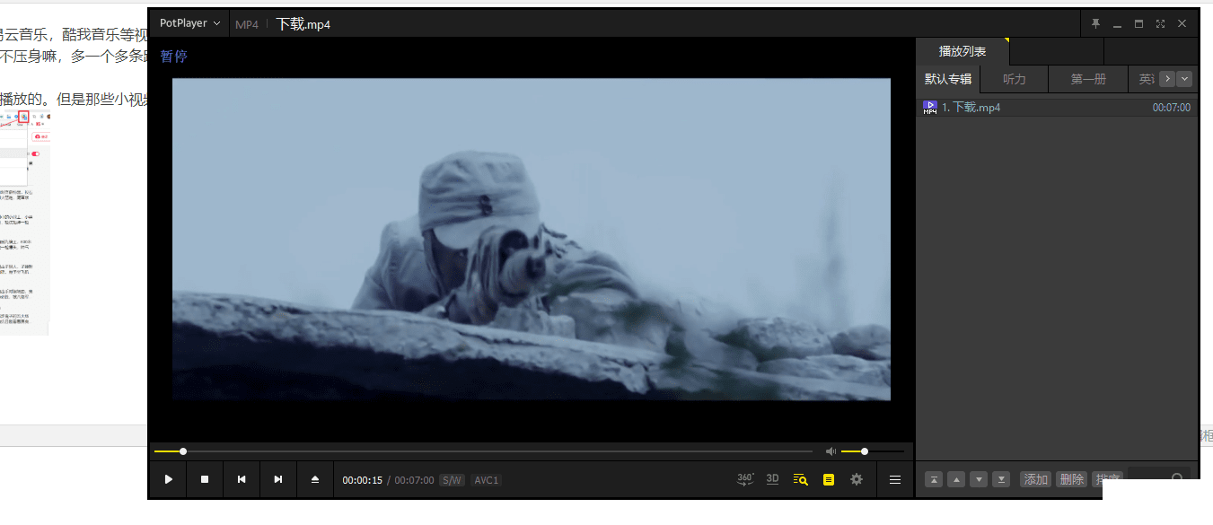Click the 删除 button in playlist

[1071, 479]
